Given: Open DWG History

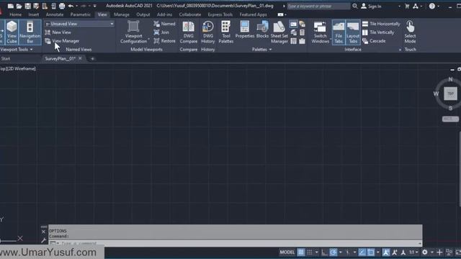Looking at the screenshot, I should click(208, 32).
